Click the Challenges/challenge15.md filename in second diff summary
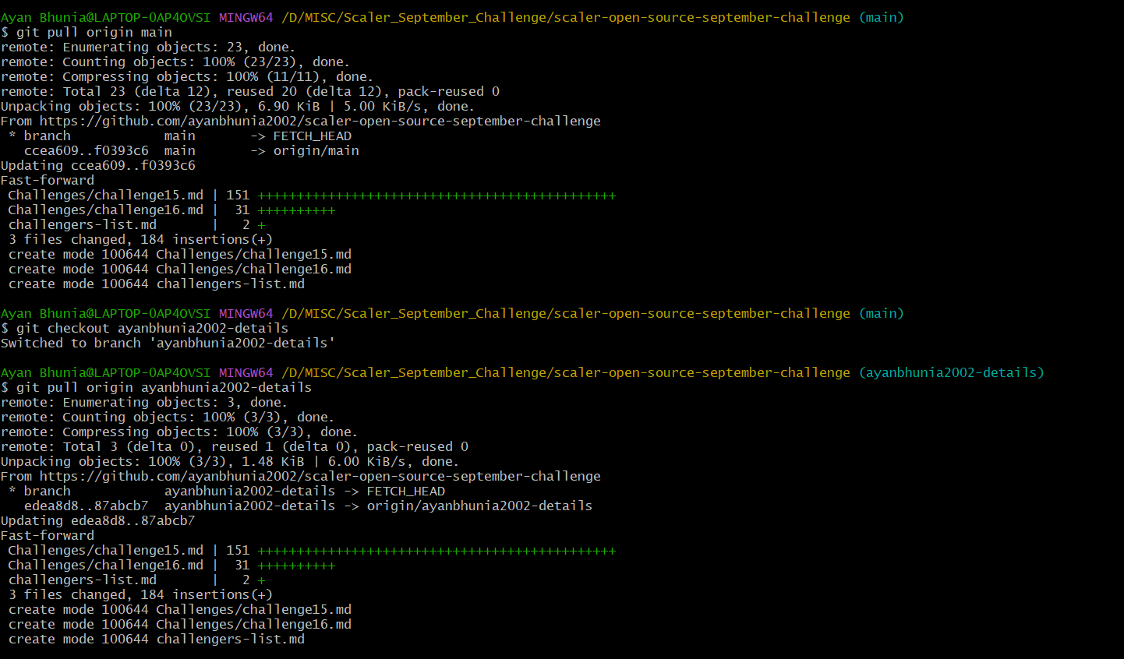 click(104, 550)
